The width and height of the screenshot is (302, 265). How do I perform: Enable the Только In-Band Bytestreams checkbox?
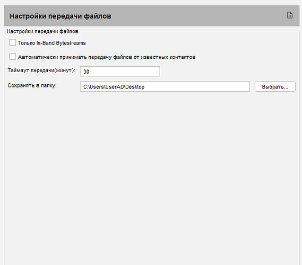[13, 42]
